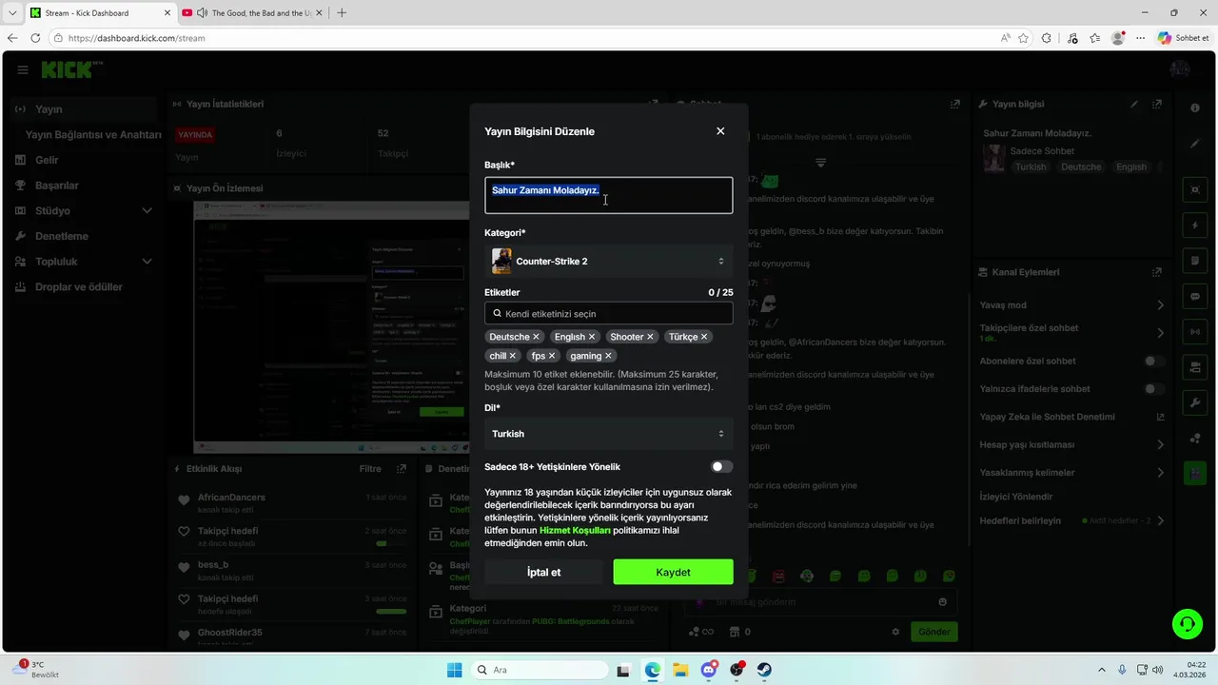This screenshot has height=685, width=1218.
Task: Click the pencil edit icon in Yayın bilgisi panel
Action: click(1133, 104)
